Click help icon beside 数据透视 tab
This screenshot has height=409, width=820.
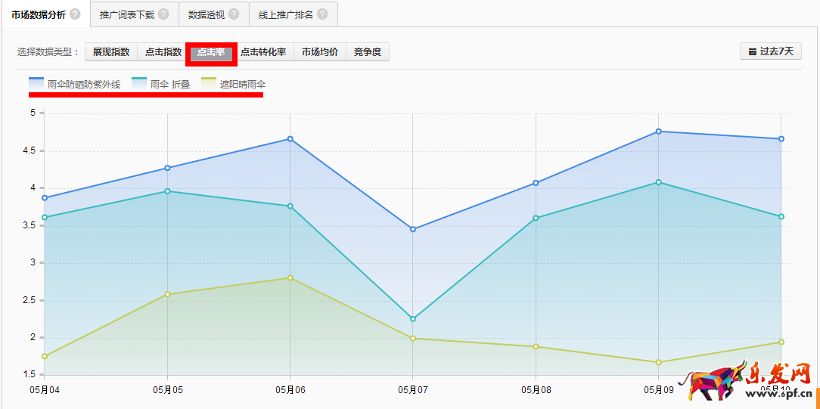234,14
